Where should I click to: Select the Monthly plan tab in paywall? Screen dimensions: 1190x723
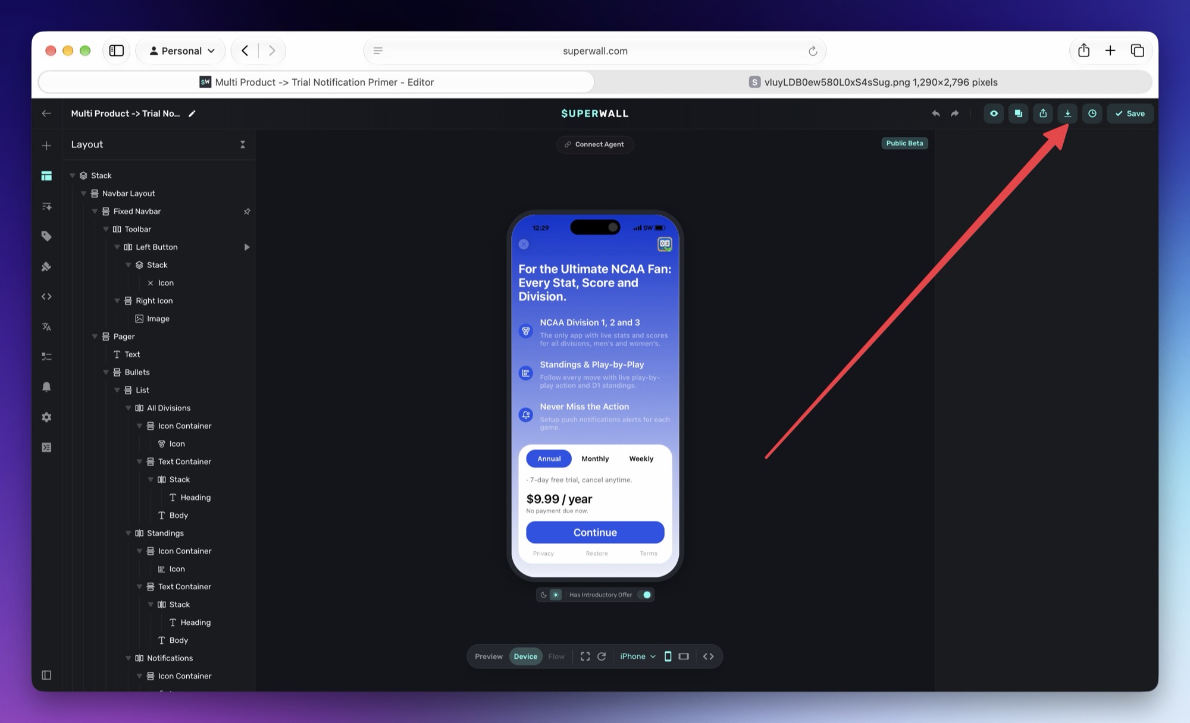(x=595, y=458)
